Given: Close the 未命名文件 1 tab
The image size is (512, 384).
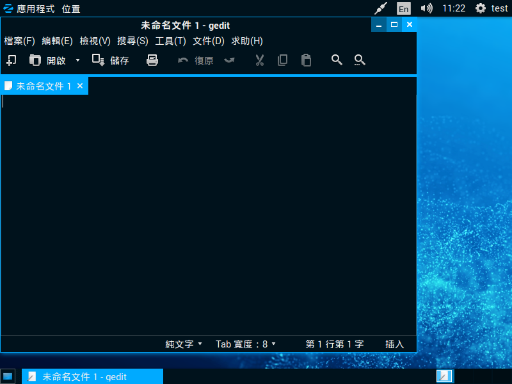Looking at the screenshot, I should tap(80, 86).
